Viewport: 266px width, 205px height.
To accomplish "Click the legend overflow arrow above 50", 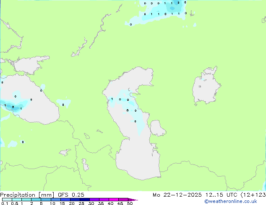I will [x=133, y=200].
